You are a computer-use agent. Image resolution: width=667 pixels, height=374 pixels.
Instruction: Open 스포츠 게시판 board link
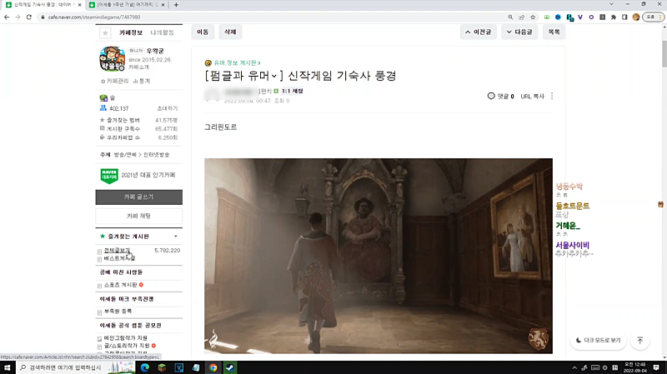coord(121,285)
